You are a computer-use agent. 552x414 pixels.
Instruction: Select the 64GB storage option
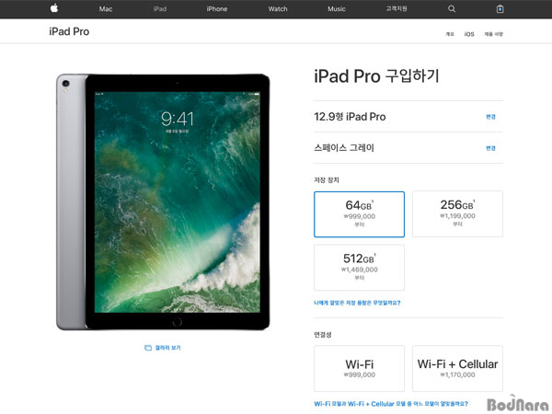click(x=359, y=214)
